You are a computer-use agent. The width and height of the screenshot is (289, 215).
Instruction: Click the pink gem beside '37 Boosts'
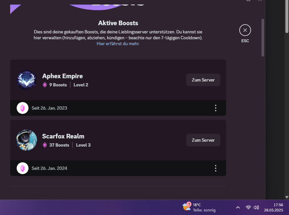click(45, 145)
